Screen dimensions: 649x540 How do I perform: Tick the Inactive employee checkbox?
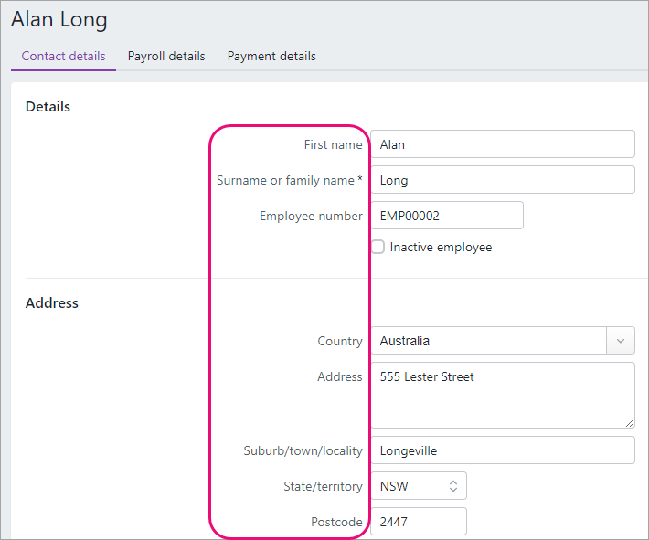click(378, 247)
